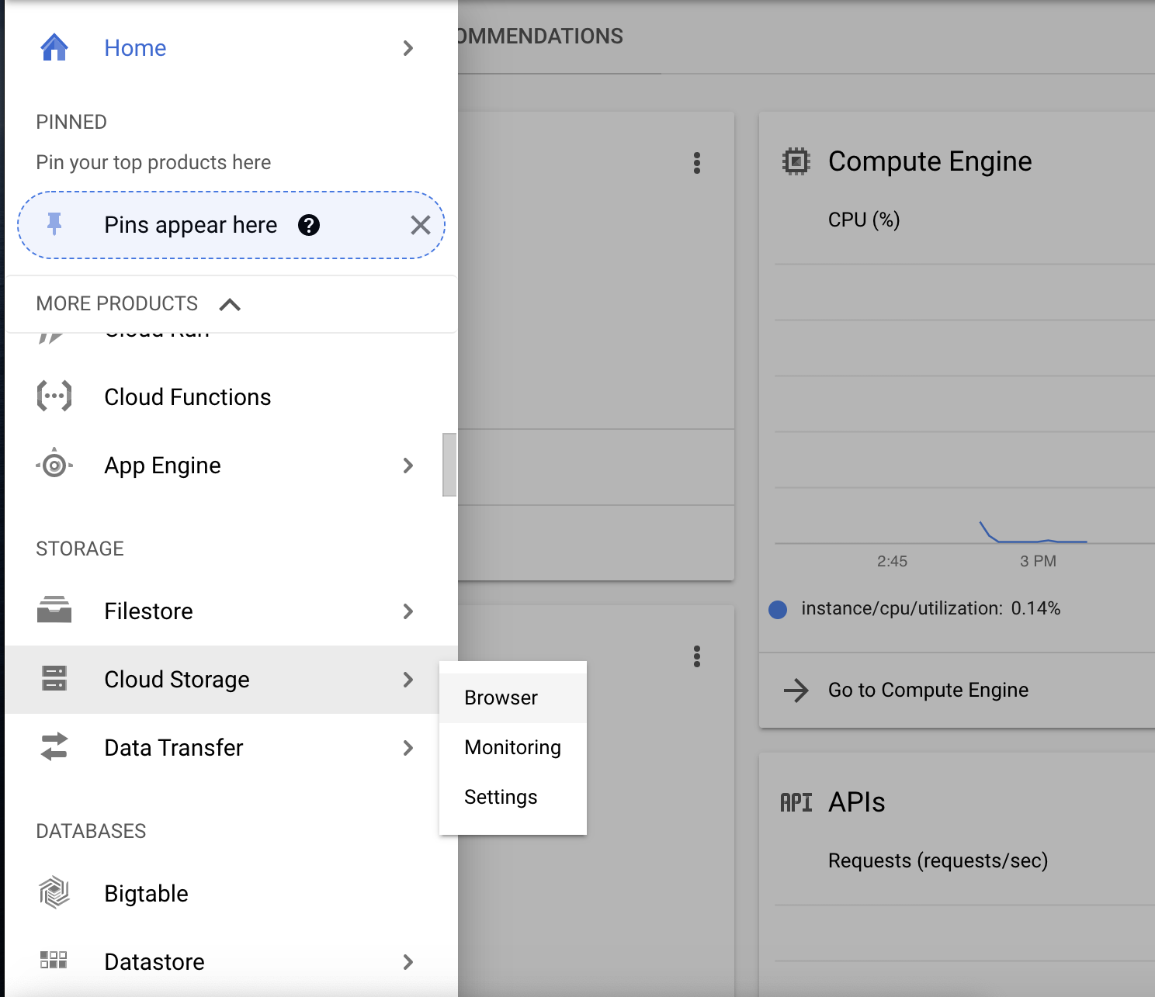This screenshot has height=997, width=1155.
Task: Expand the Cloud Storage submenu chevron
Action: [408, 680]
